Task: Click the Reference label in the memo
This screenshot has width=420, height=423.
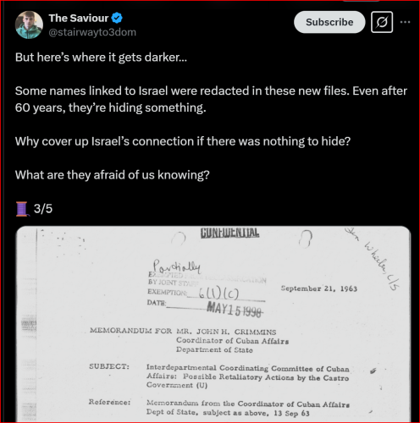Action: pyautogui.click(x=109, y=402)
